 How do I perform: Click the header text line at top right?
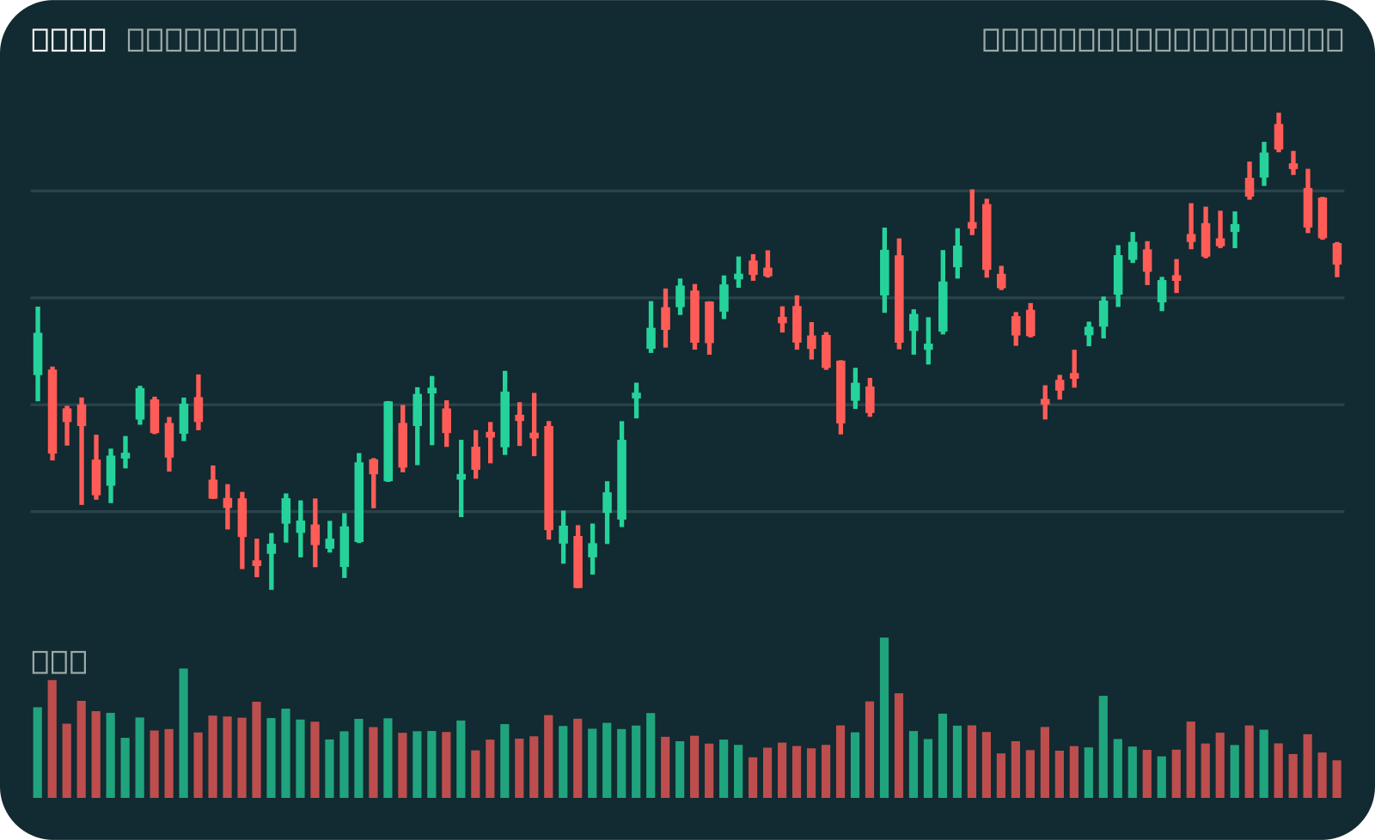(x=1163, y=40)
